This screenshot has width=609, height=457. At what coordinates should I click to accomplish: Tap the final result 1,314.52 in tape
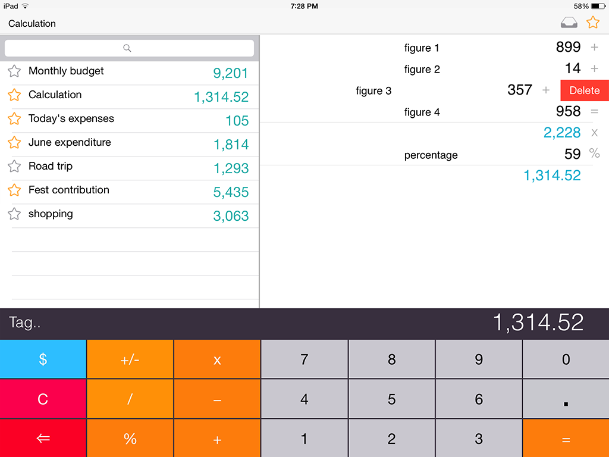pyautogui.click(x=552, y=176)
